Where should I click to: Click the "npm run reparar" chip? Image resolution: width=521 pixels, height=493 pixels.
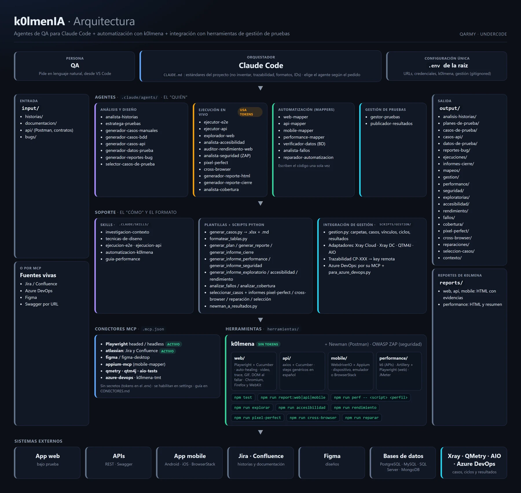tap(362, 418)
